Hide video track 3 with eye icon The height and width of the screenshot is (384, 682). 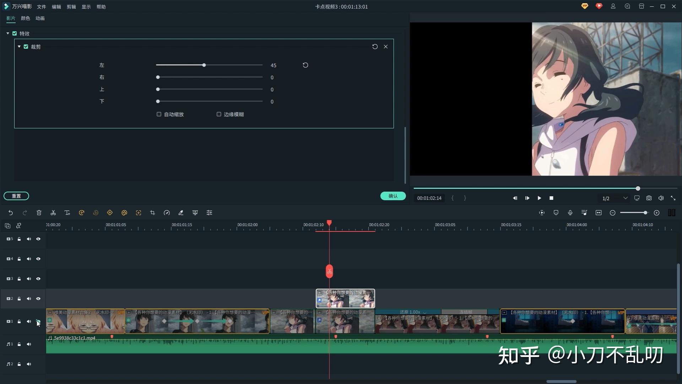[38, 279]
